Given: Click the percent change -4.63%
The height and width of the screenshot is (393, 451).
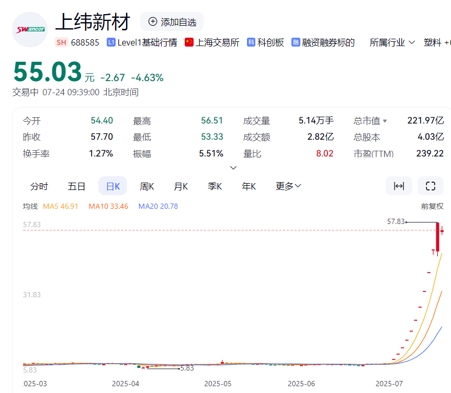Looking at the screenshot, I should coord(147,77).
